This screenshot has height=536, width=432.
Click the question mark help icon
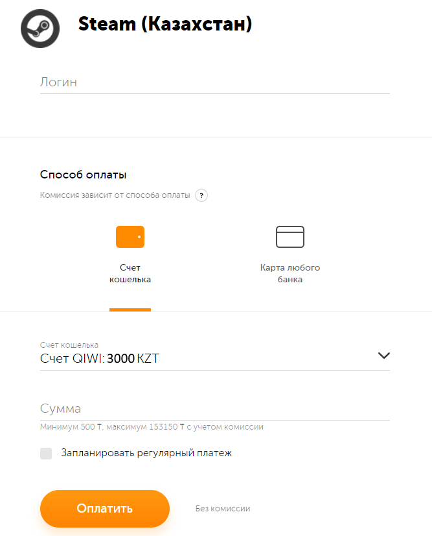201,195
